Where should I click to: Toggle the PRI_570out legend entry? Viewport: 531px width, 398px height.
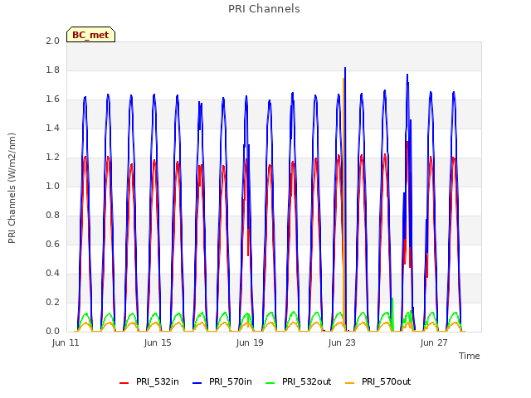point(378,381)
